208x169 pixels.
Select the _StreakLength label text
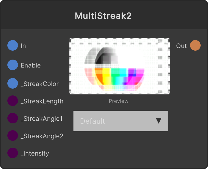pos(42,102)
